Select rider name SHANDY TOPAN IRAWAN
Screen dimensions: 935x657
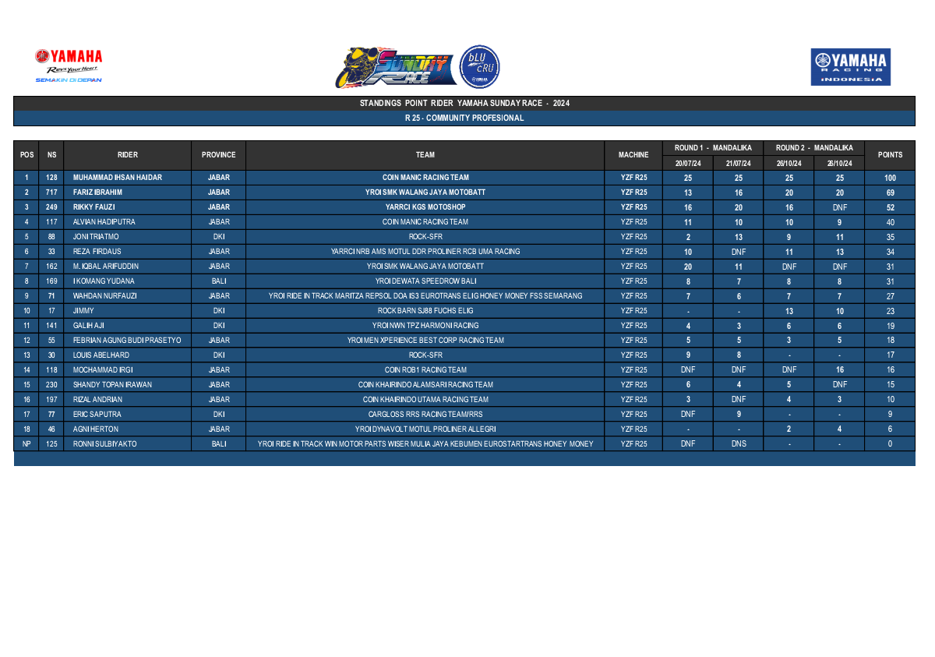pos(112,385)
